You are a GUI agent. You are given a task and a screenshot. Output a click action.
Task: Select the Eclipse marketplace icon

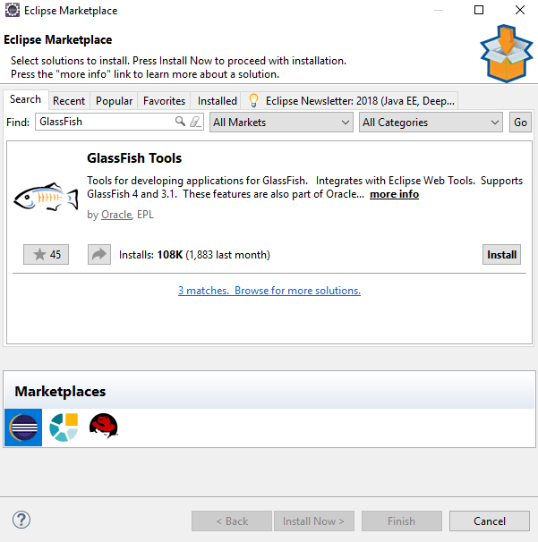click(x=23, y=428)
